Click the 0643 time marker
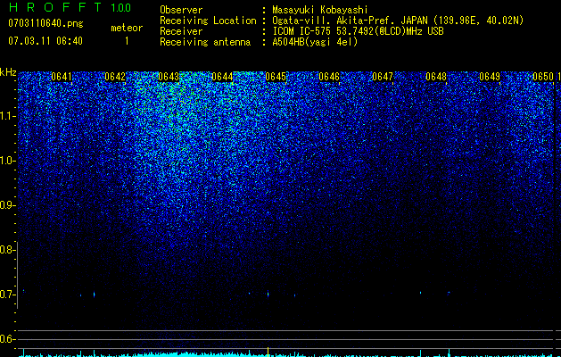The width and height of the screenshot is (561, 357). tap(169, 77)
